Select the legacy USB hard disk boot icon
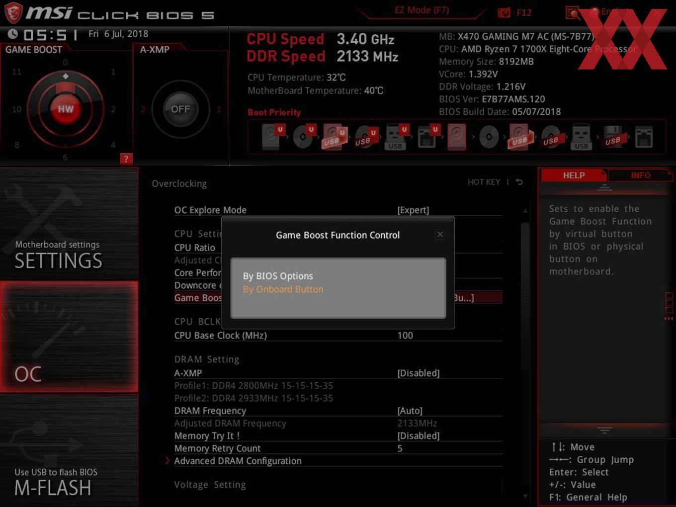The width and height of the screenshot is (676, 507). tap(520, 137)
